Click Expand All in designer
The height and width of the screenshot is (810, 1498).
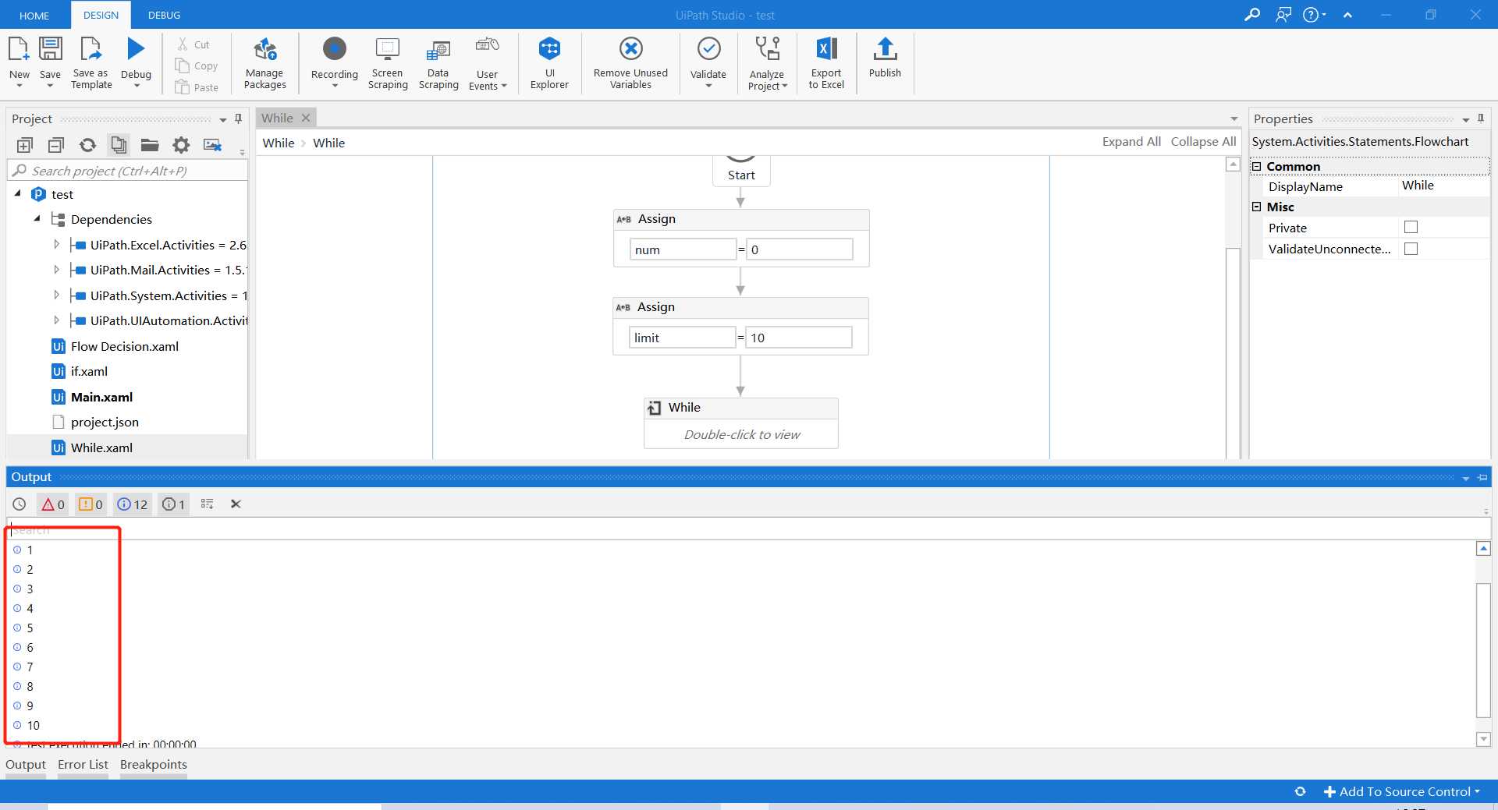(x=1131, y=142)
